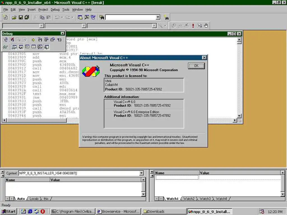Click the hand Insert/Remove Breakpoint icon

point(206,25)
